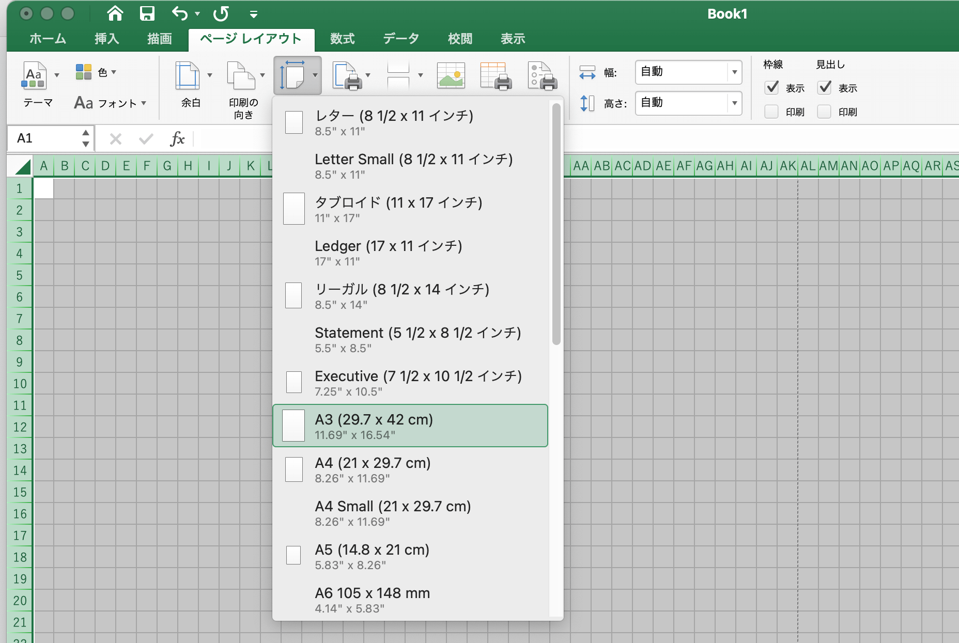Viewport: 959px width, 643px height.
Task: Open the Name Box stepper arrows
Action: 86,138
